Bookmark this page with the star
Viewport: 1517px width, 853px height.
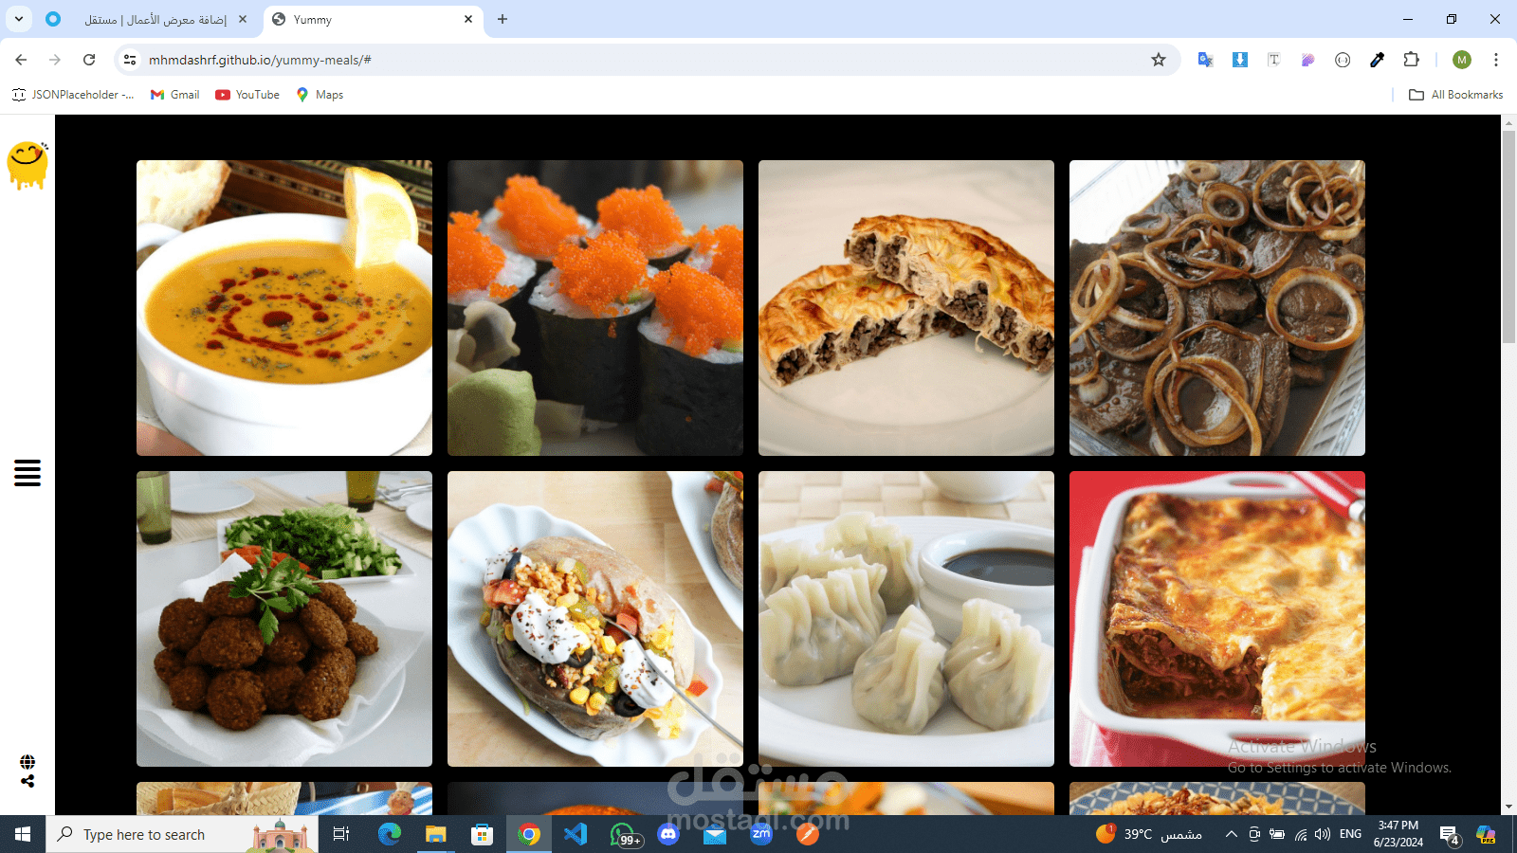coord(1159,60)
